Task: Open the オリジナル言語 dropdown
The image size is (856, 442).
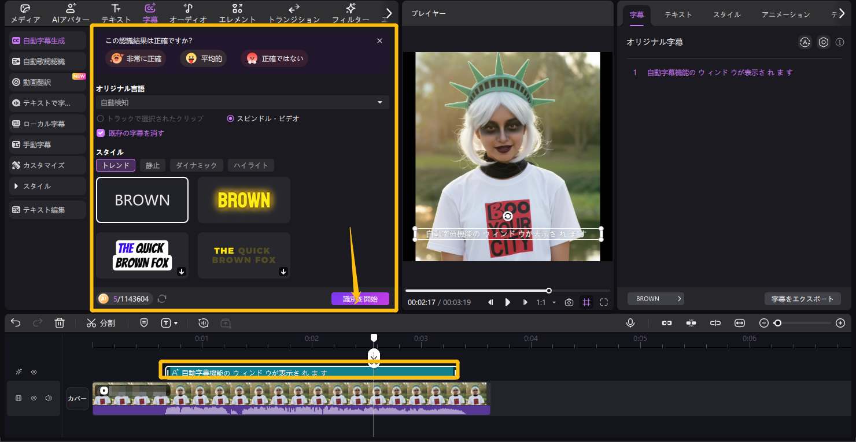Action: click(x=242, y=102)
